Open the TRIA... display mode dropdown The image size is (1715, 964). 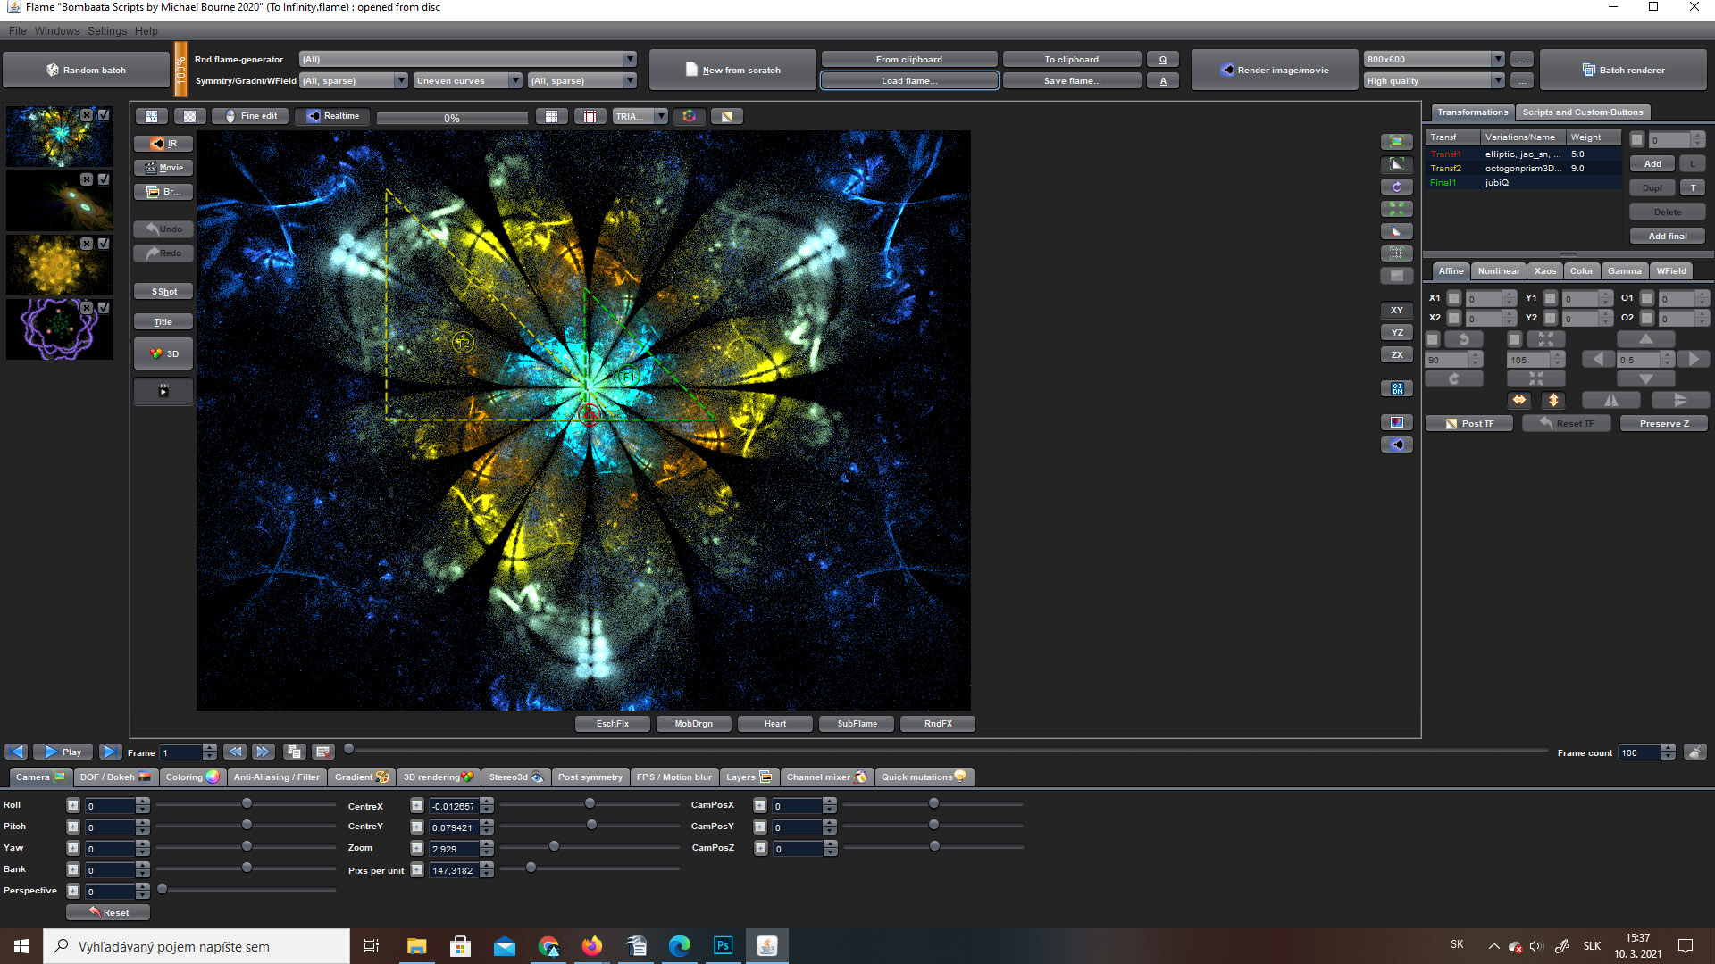pos(640,116)
